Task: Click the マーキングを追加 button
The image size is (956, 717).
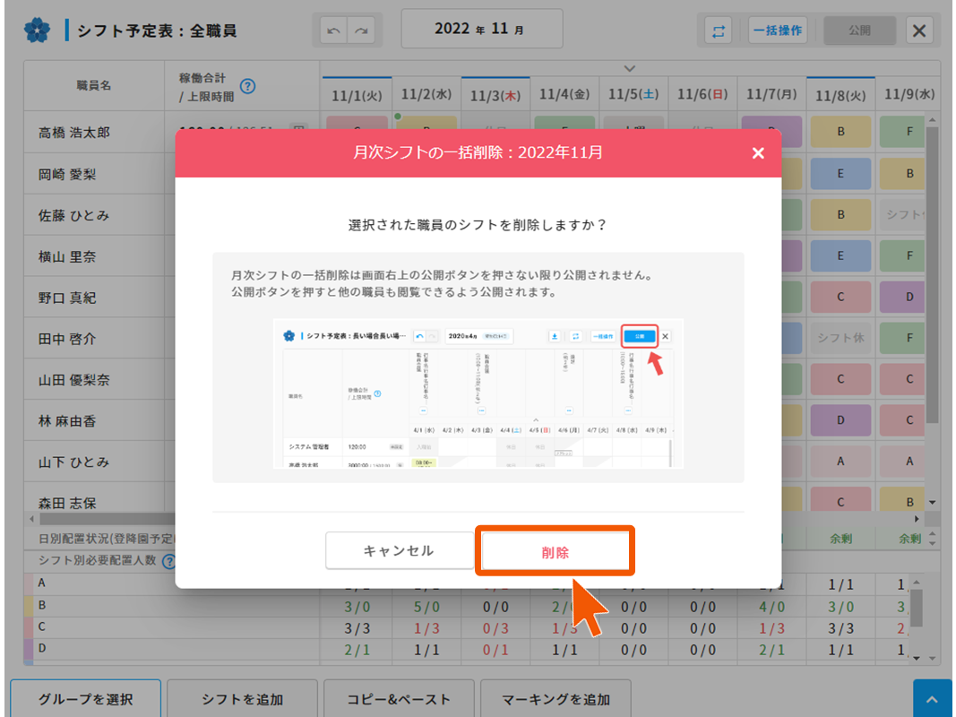Action: pyautogui.click(x=556, y=699)
